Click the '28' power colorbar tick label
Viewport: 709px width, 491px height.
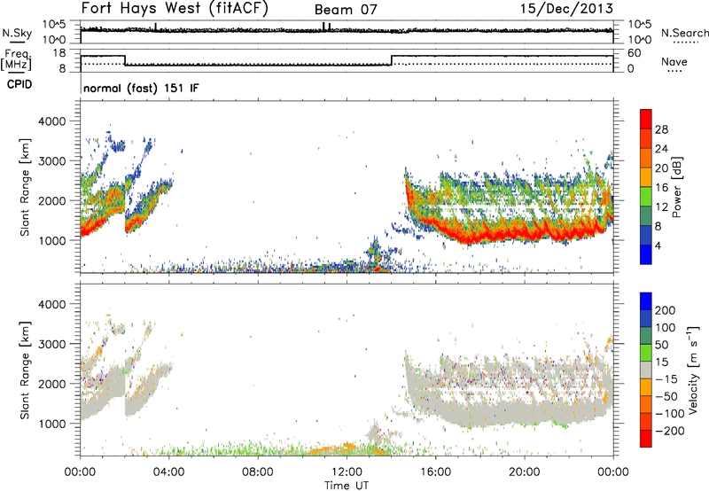coord(661,129)
